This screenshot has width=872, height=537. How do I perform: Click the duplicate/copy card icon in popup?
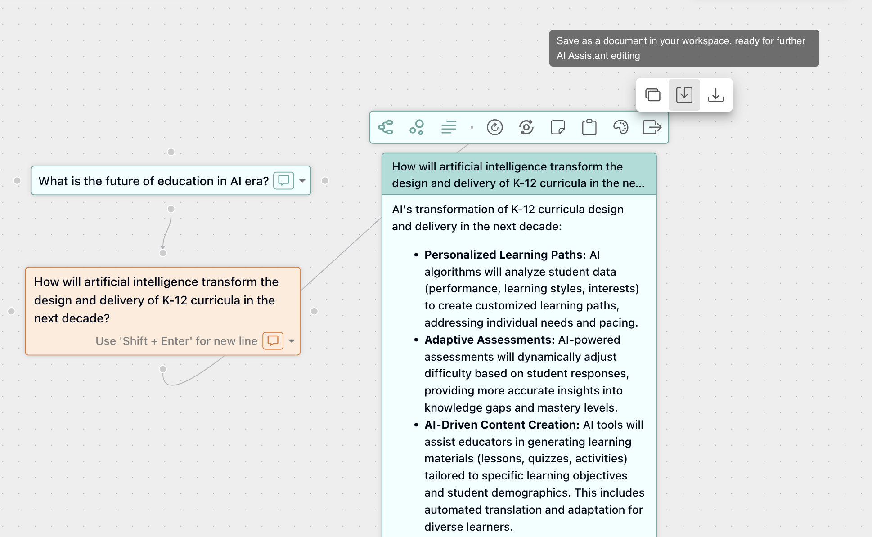652,95
